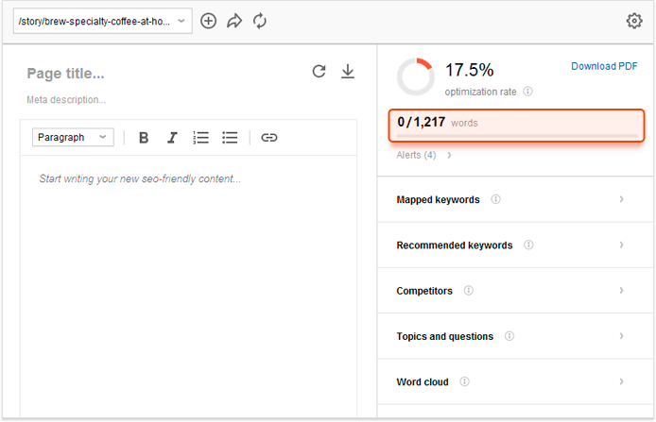Open settings gear icon

[x=634, y=21]
